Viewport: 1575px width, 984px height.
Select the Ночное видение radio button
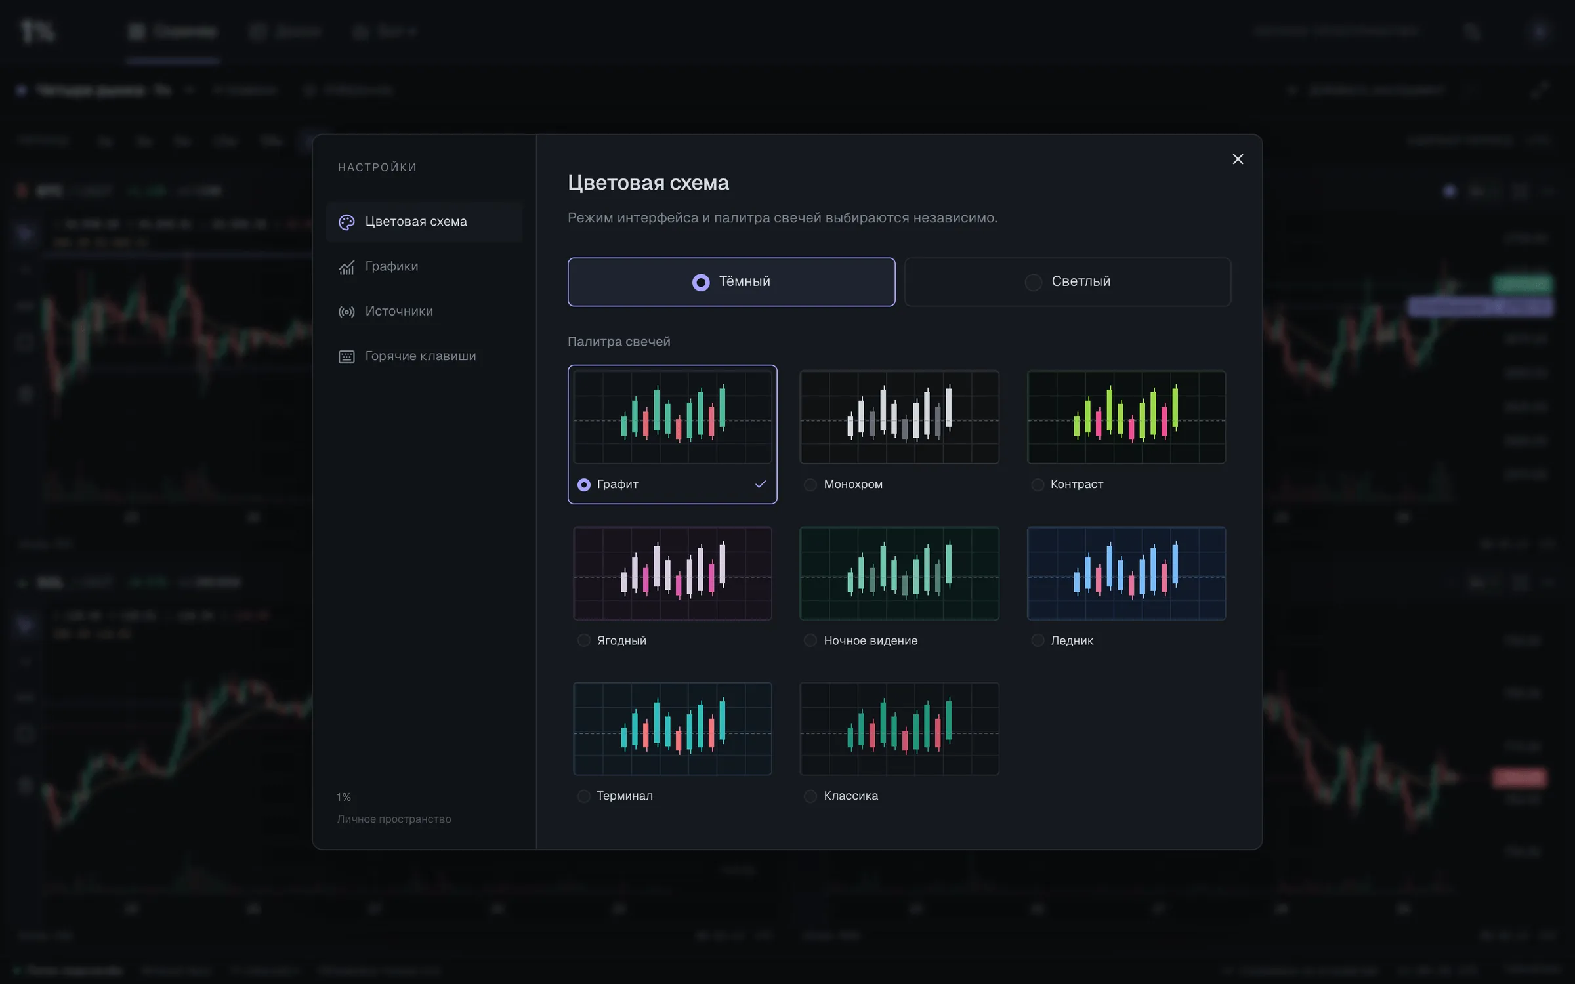pyautogui.click(x=810, y=640)
